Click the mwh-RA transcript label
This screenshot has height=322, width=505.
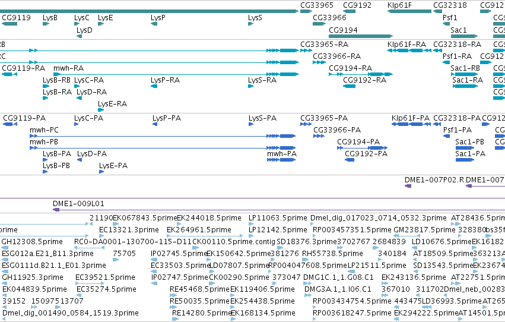pyautogui.click(x=69, y=68)
